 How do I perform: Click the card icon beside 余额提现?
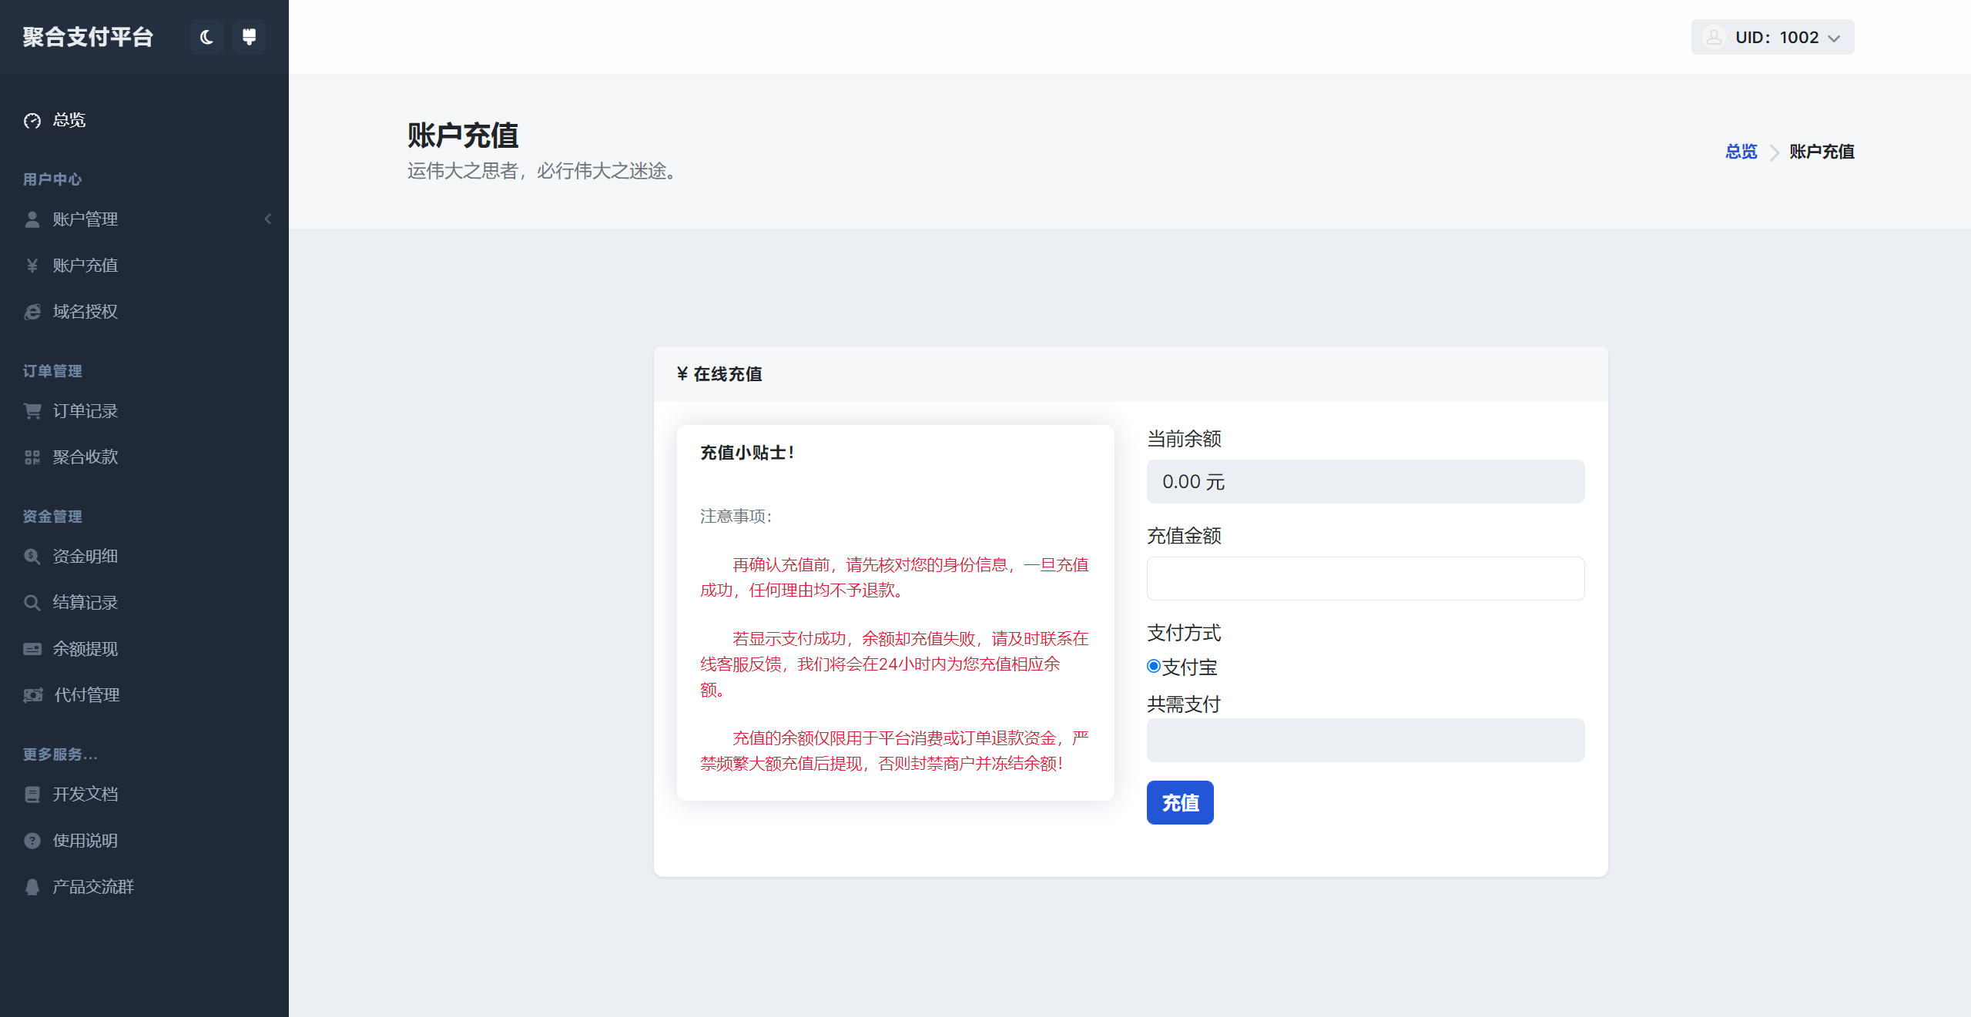[x=32, y=649]
